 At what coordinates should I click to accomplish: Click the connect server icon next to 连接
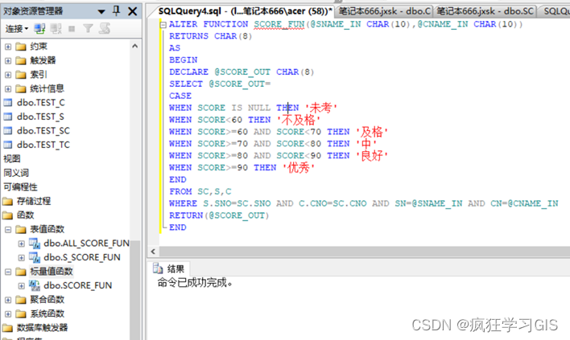coord(39,28)
